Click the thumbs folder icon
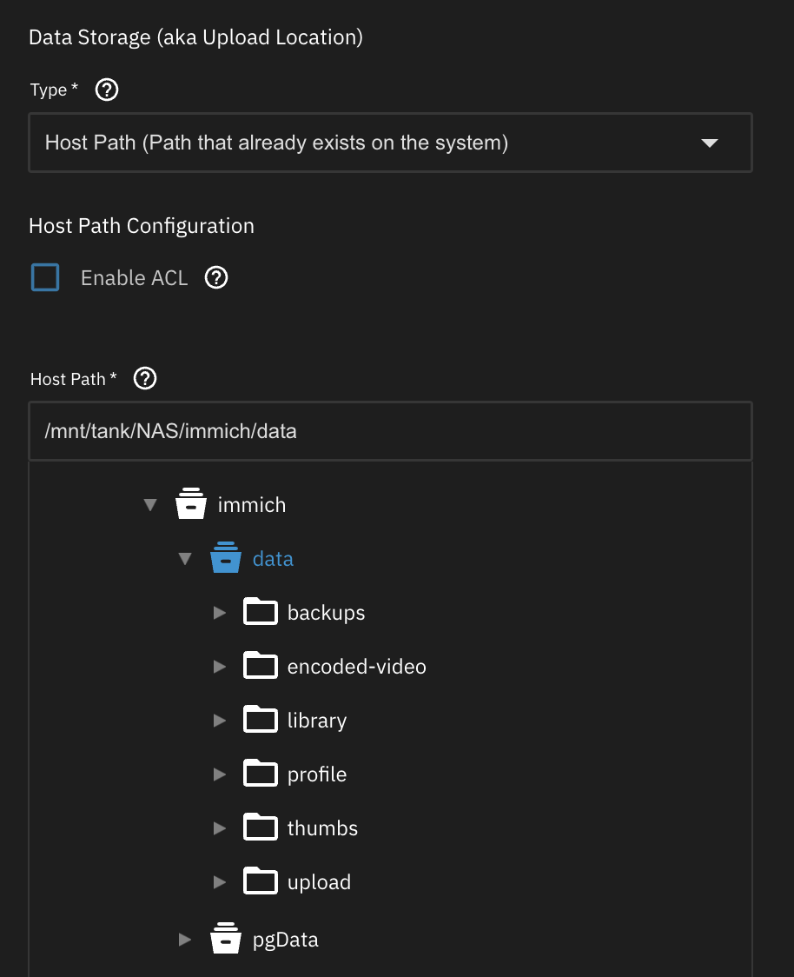 point(260,827)
